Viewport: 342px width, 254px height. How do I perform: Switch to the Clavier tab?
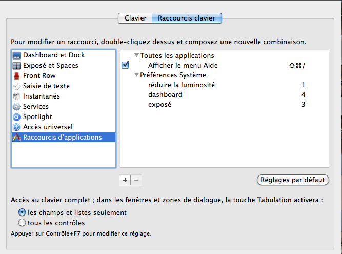[x=135, y=18]
